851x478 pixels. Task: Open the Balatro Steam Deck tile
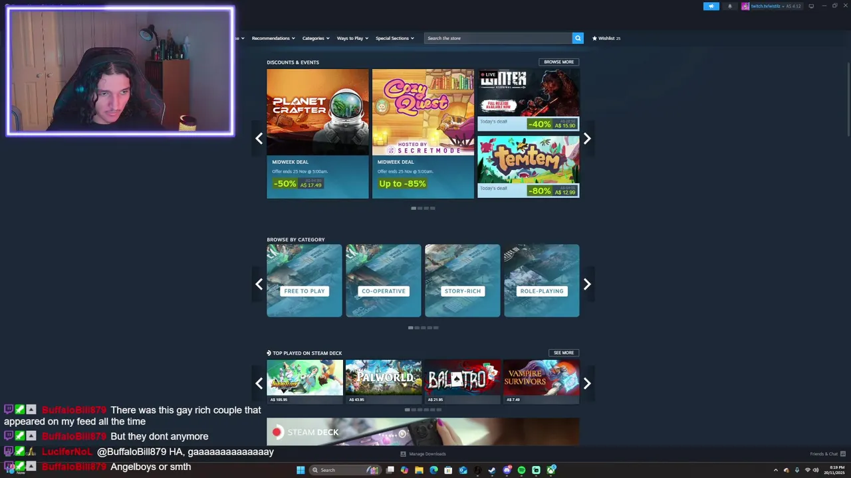click(463, 382)
